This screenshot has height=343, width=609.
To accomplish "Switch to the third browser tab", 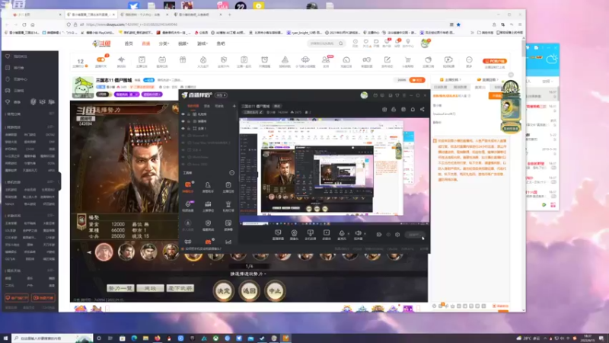I will point(144,14).
